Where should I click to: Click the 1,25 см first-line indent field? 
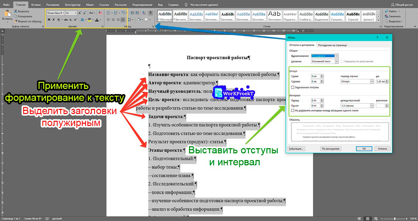(380, 82)
